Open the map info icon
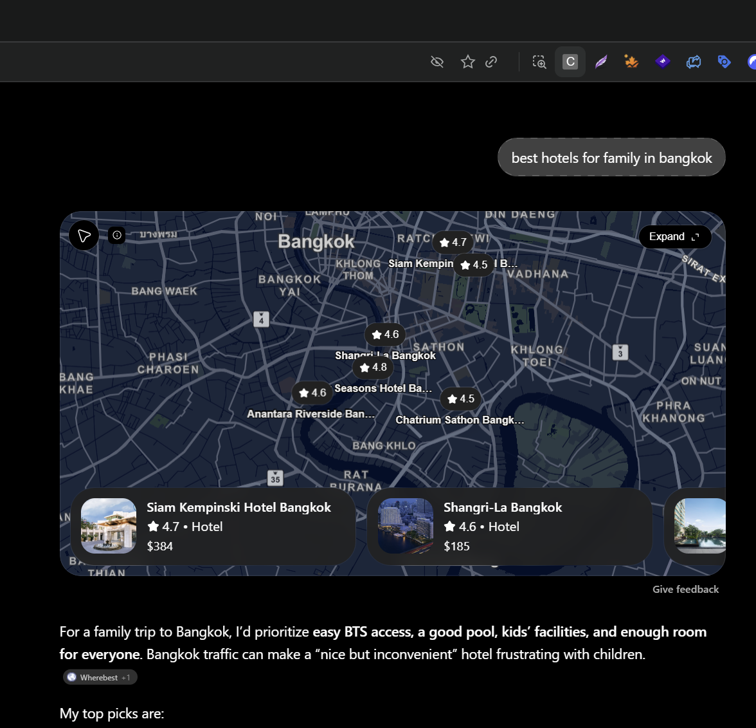 pos(117,235)
